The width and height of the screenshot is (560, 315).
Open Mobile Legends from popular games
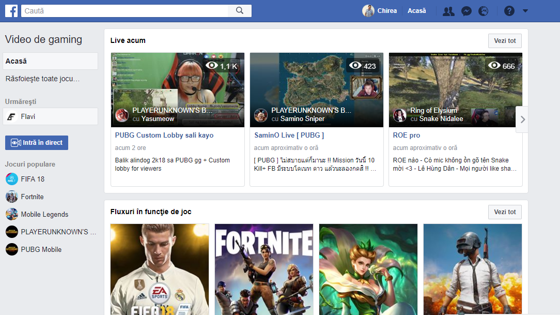11,214
